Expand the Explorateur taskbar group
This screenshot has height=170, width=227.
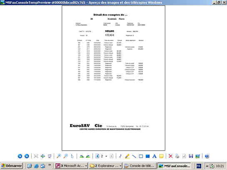(120, 166)
